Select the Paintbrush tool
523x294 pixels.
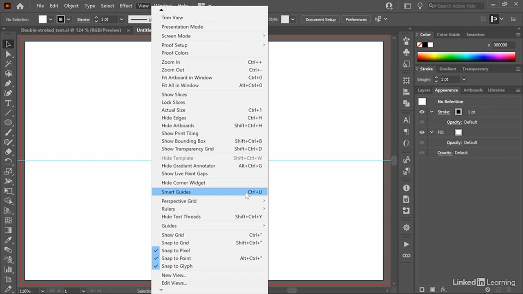point(8,132)
